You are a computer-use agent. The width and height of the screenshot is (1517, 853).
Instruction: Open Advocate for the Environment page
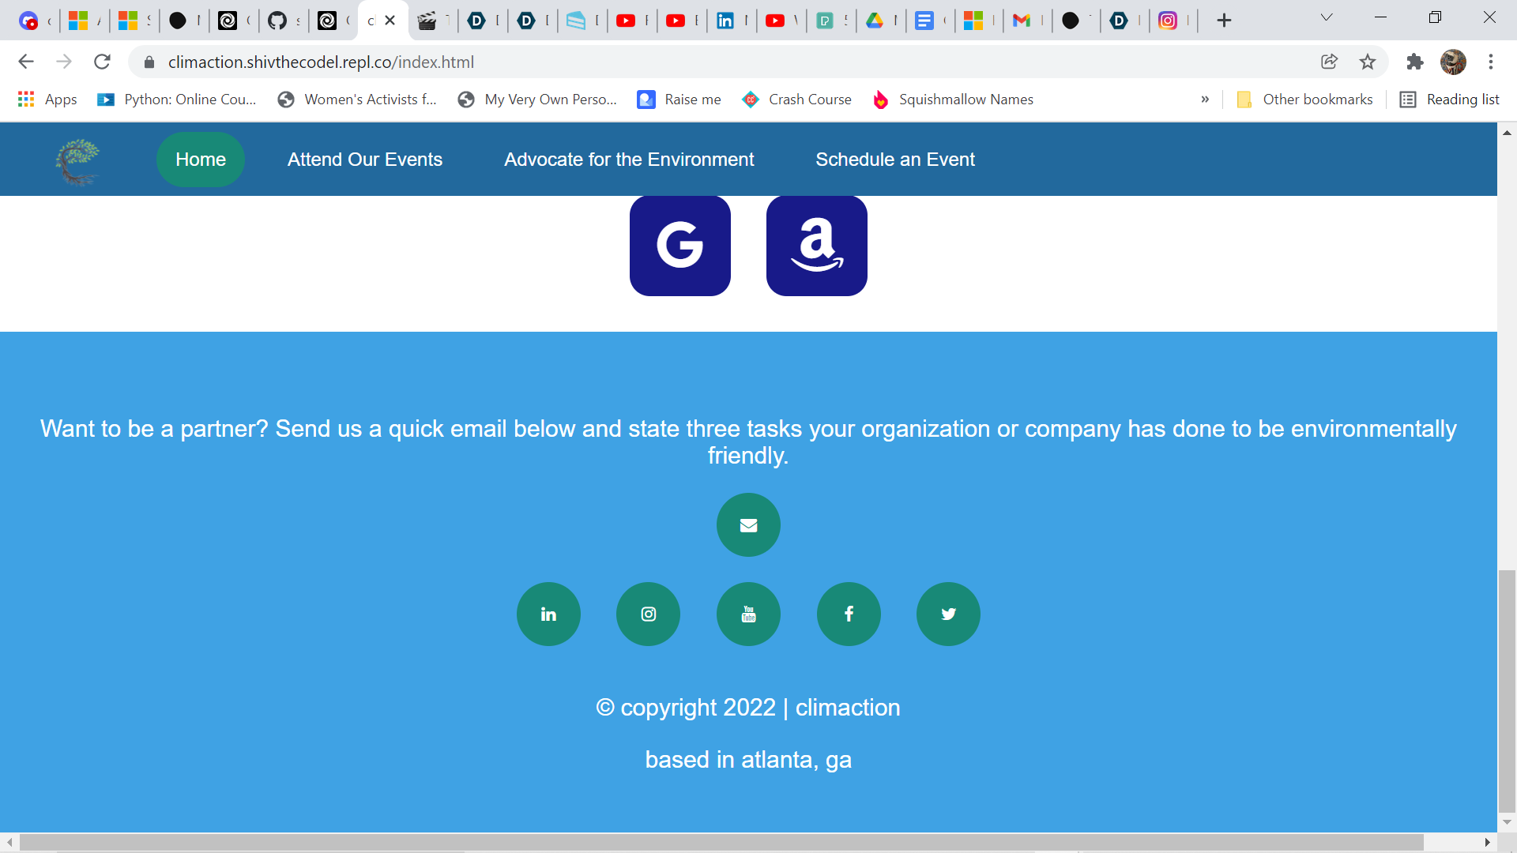[x=629, y=160]
